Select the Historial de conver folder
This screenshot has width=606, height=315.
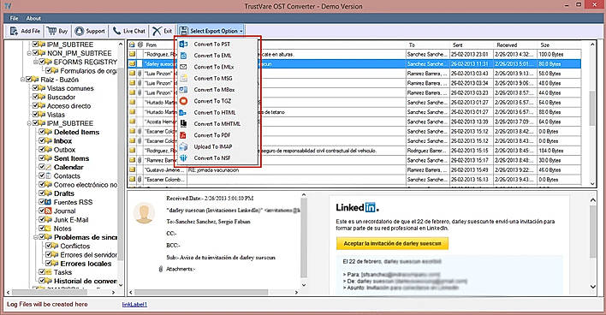86,281
